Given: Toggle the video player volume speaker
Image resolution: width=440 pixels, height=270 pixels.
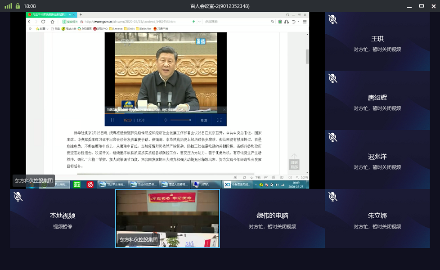Looking at the screenshot, I should 166,120.
